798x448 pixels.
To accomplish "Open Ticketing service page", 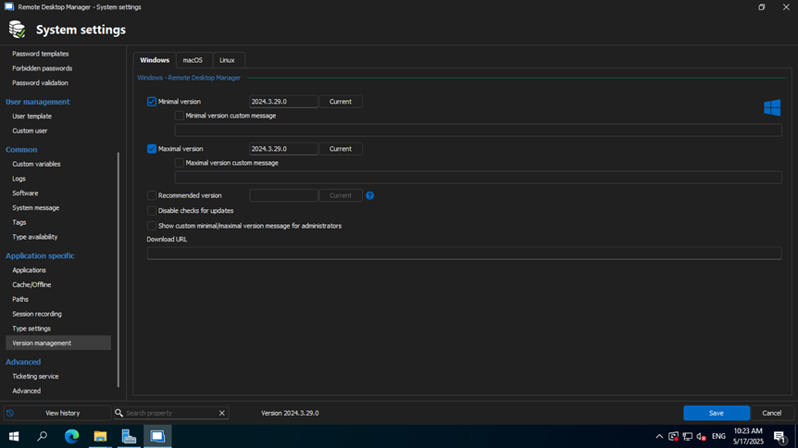I will coord(35,376).
